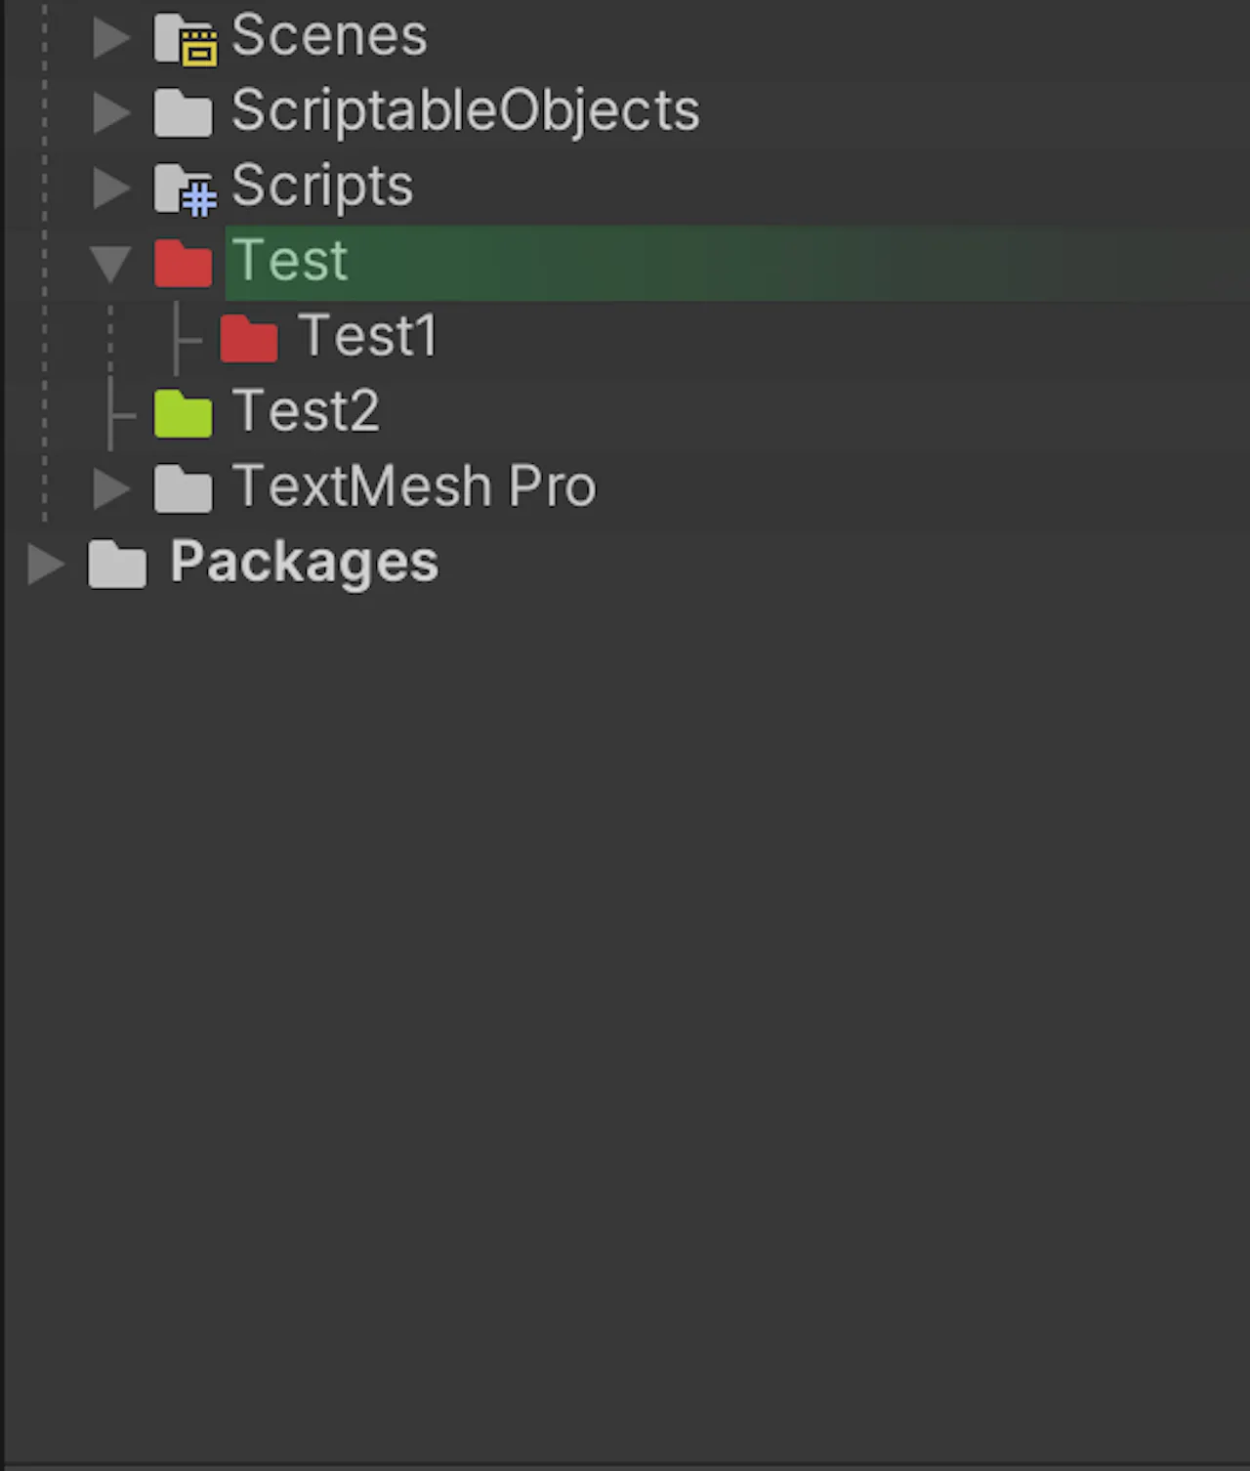The width and height of the screenshot is (1250, 1471).
Task: Expand the TextMesh Pro folder arrow
Action: click(111, 488)
